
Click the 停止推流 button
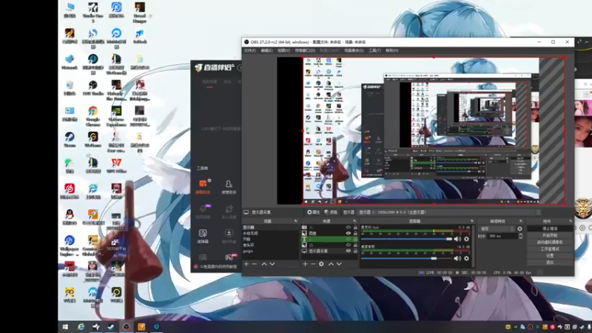pyautogui.click(x=550, y=229)
